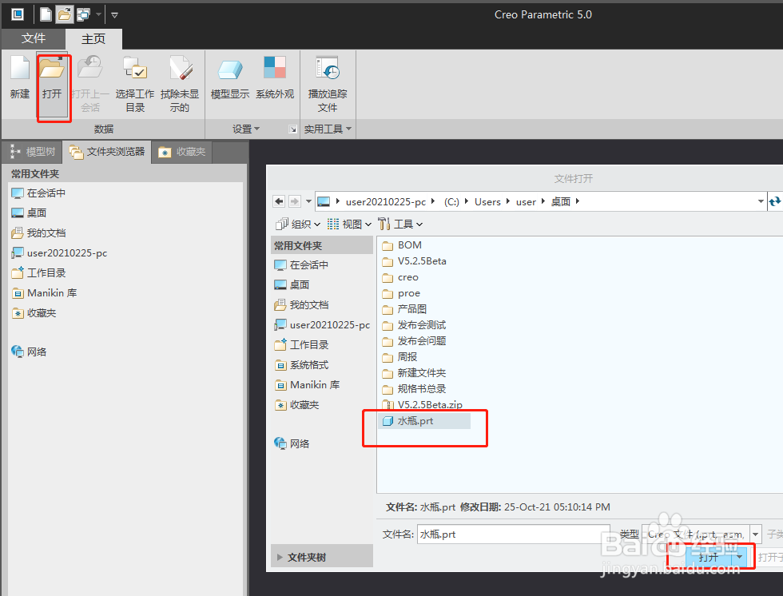Expand file type (类型) dropdown

(756, 534)
